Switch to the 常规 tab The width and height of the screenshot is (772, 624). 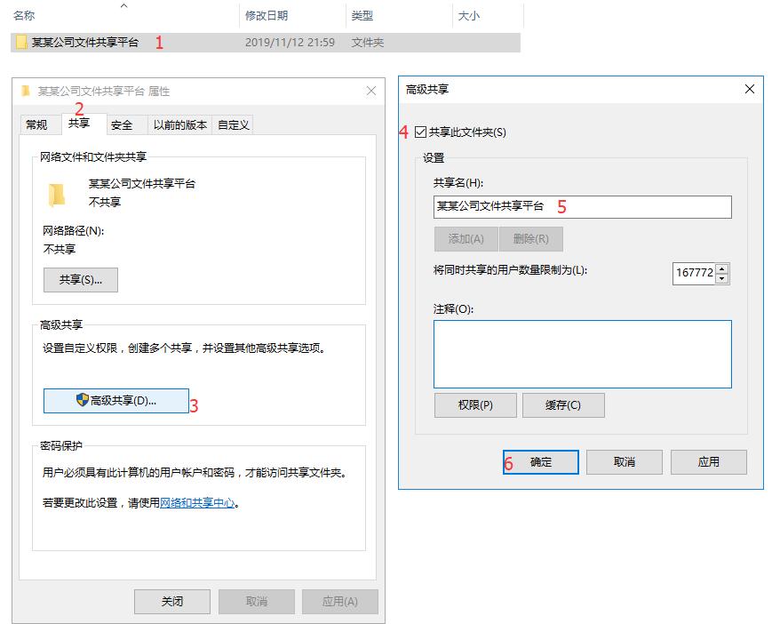[39, 124]
